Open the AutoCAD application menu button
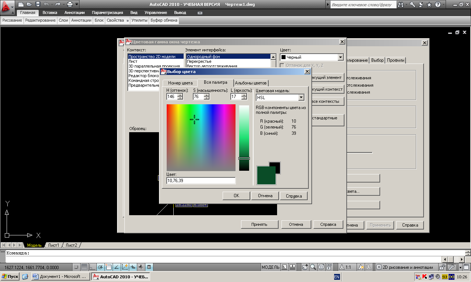471x282 pixels. 7,7
